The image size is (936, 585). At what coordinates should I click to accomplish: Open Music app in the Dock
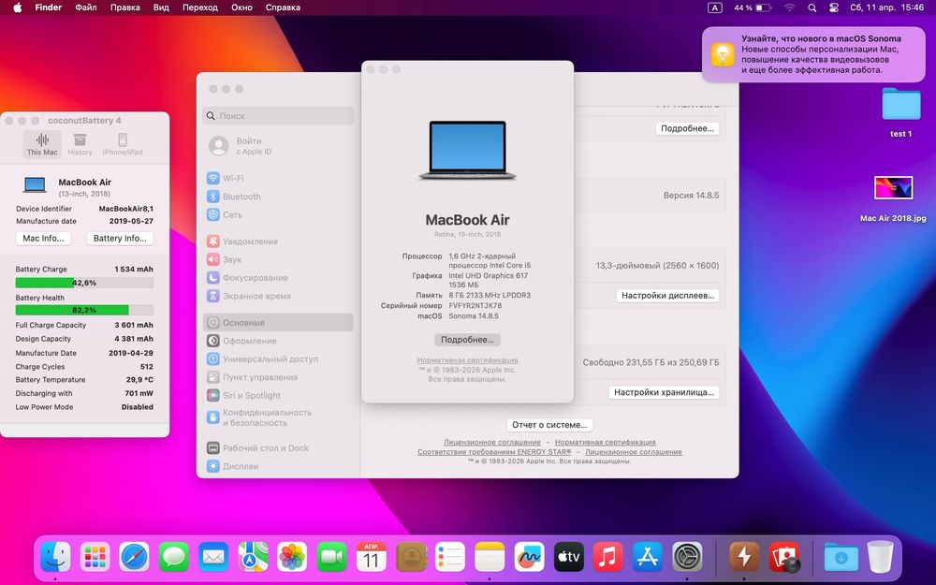point(607,558)
